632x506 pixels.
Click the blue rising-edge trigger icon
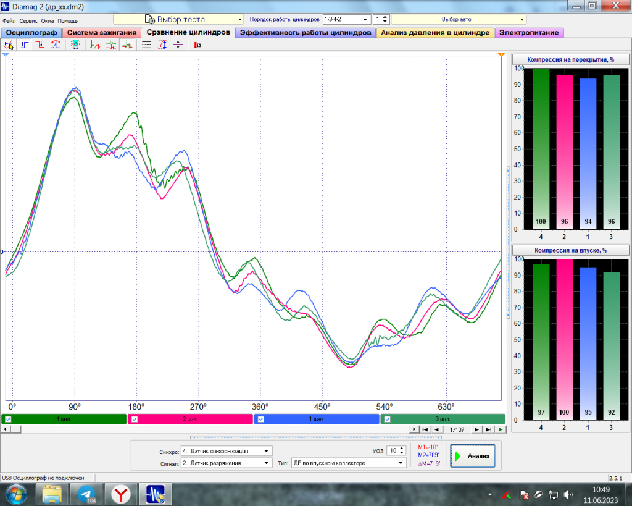point(25,44)
